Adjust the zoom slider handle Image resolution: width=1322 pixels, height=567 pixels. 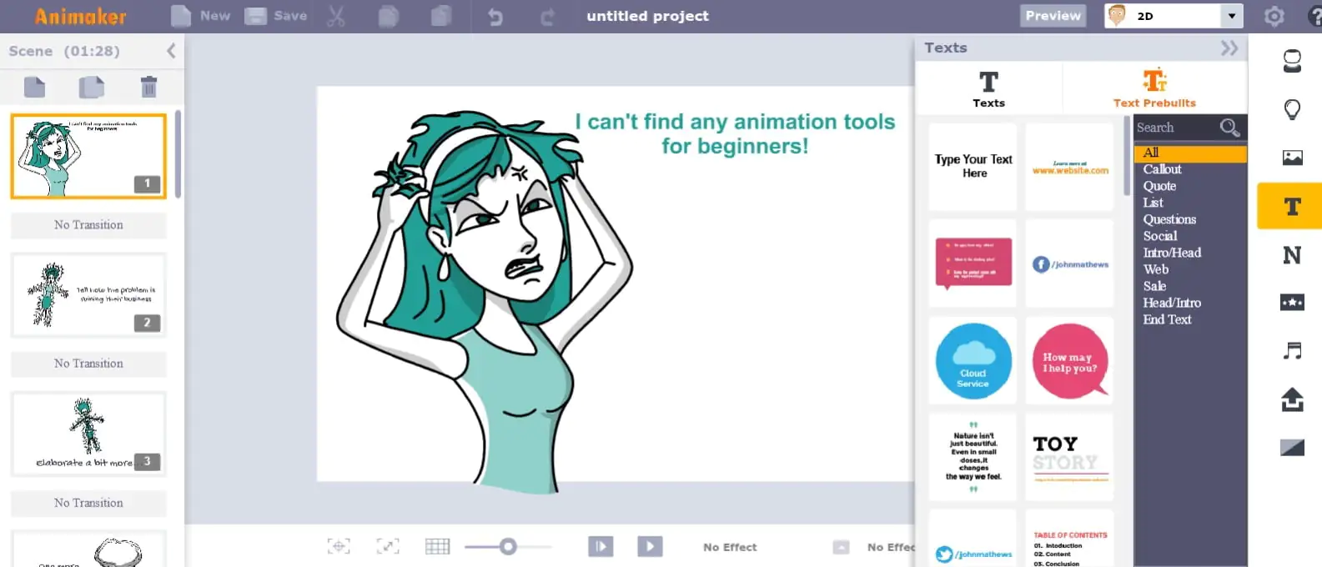[508, 547]
